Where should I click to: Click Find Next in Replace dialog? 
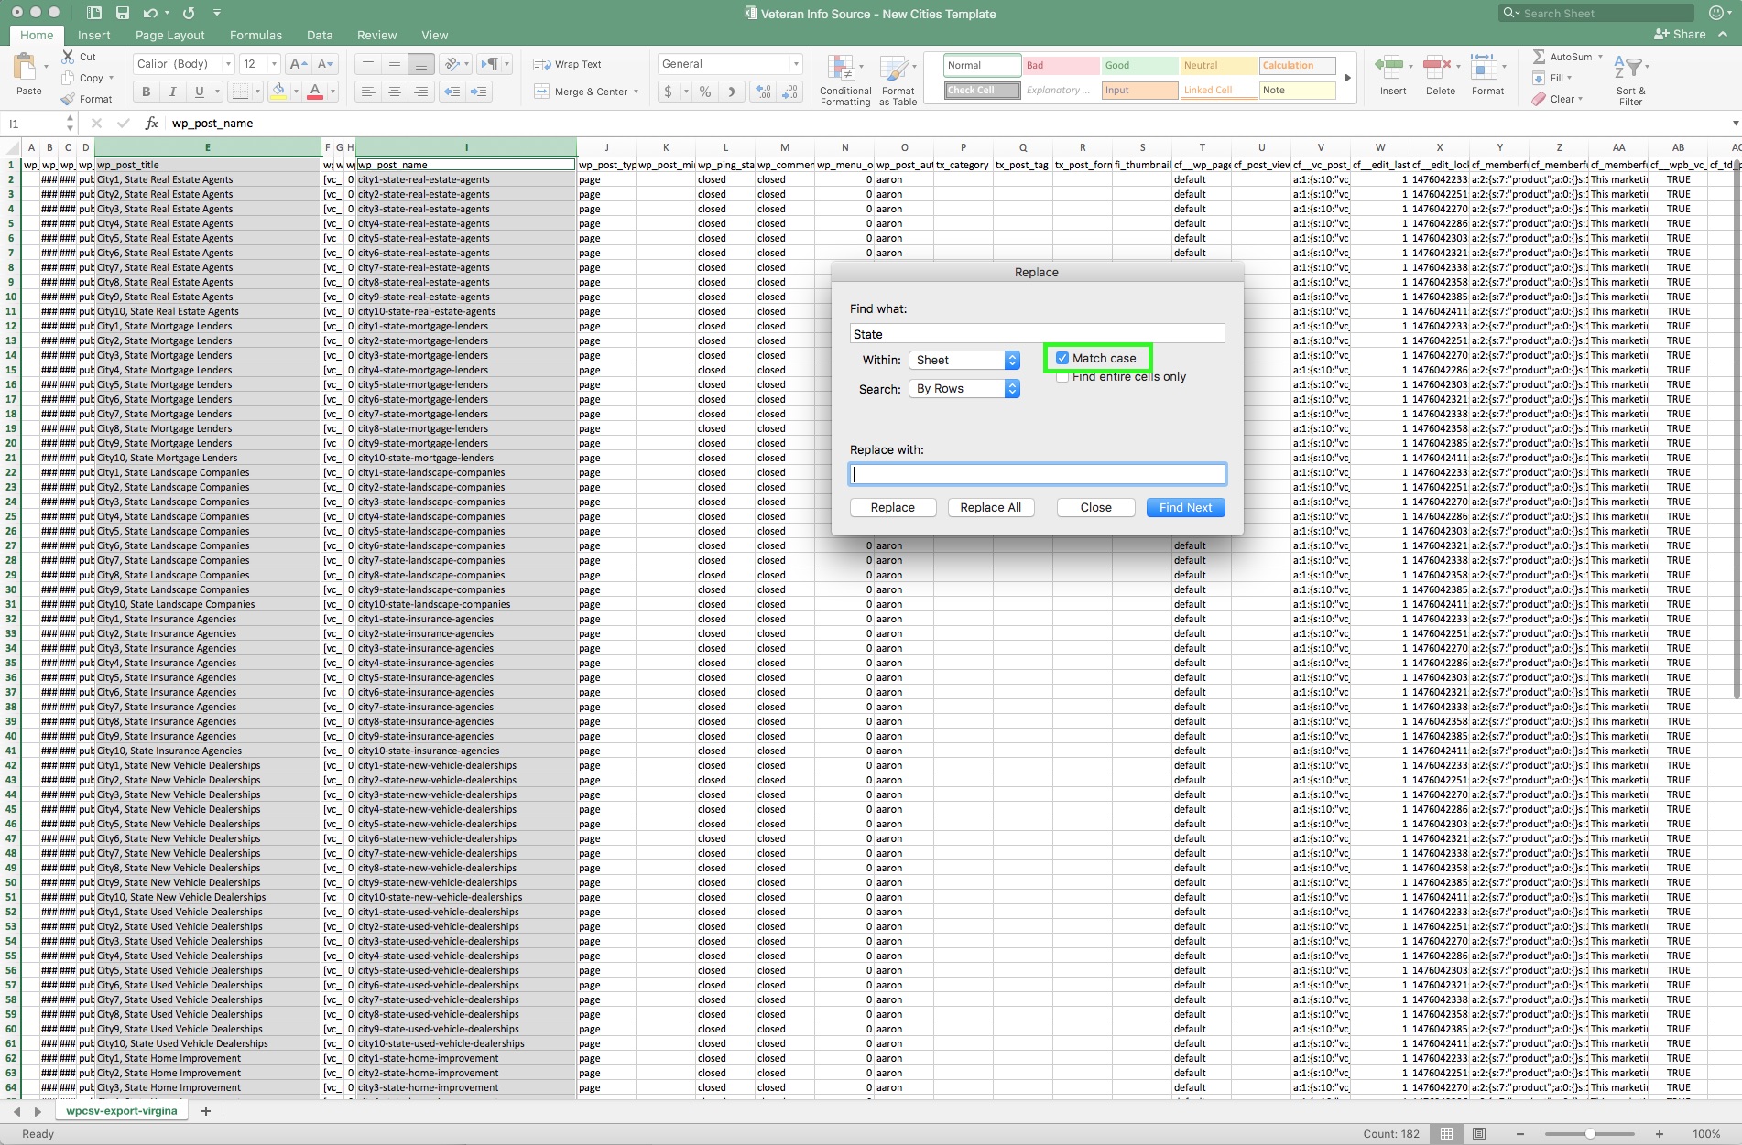point(1185,507)
